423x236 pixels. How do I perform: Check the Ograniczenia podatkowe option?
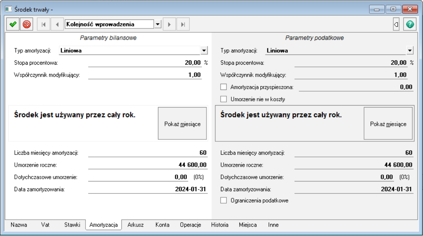pos(224,201)
